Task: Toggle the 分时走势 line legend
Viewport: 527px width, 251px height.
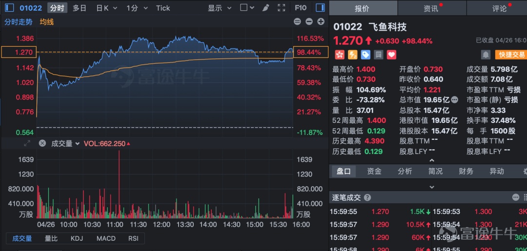Action: [19, 22]
